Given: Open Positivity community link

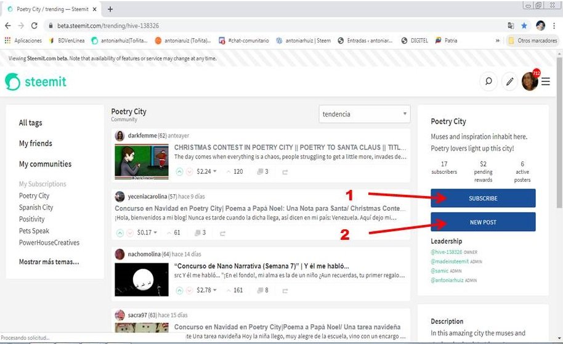Looking at the screenshot, I should point(31,219).
